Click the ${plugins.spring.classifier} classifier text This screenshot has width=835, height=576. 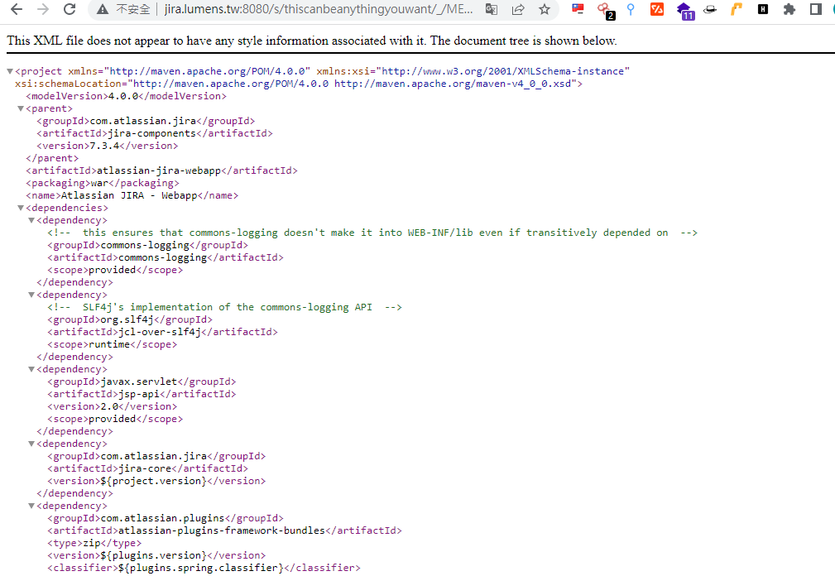[x=201, y=568]
